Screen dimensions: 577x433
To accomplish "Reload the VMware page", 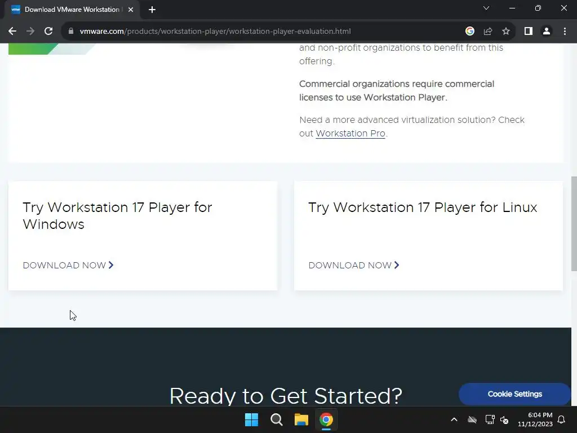I will tap(48, 32).
